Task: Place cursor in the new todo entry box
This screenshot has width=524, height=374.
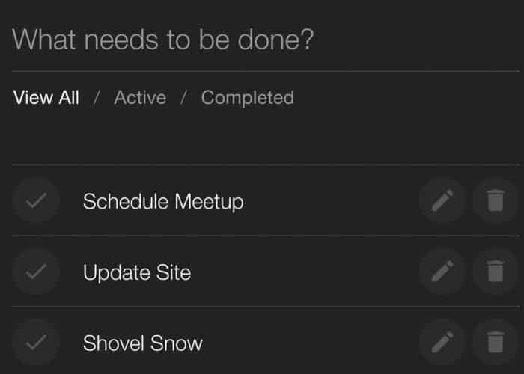Action: (x=266, y=40)
